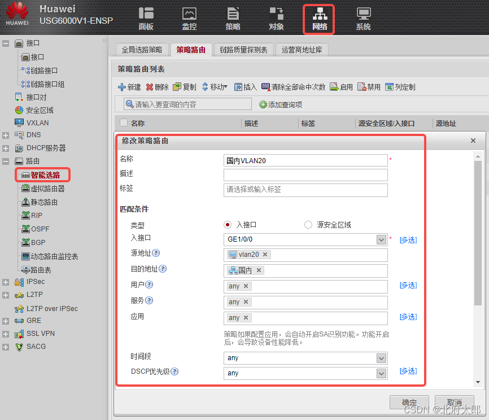Click the 插入 insert icon
The height and width of the screenshot is (420, 489).
pyautogui.click(x=238, y=87)
